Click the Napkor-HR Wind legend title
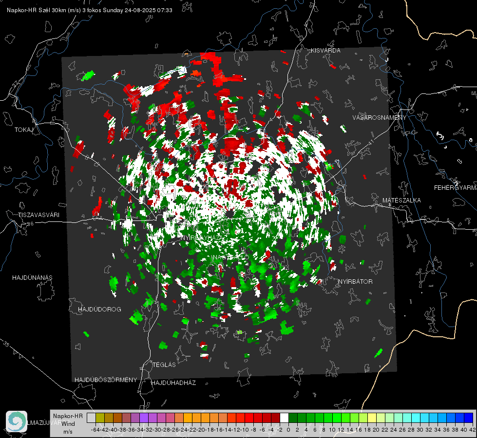Image resolution: width=477 pixels, height=438 pixels. [68, 420]
